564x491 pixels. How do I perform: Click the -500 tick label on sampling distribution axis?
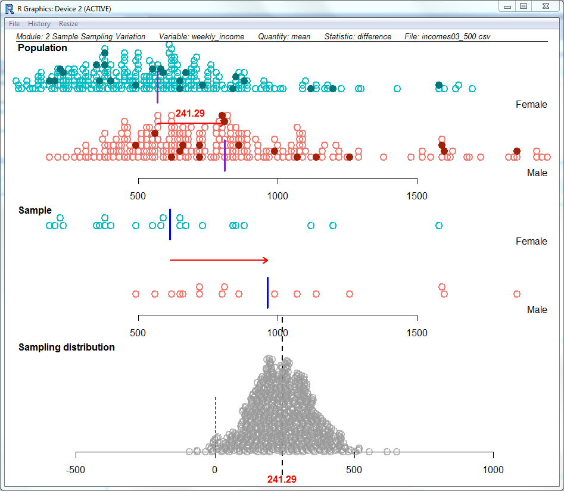click(76, 469)
